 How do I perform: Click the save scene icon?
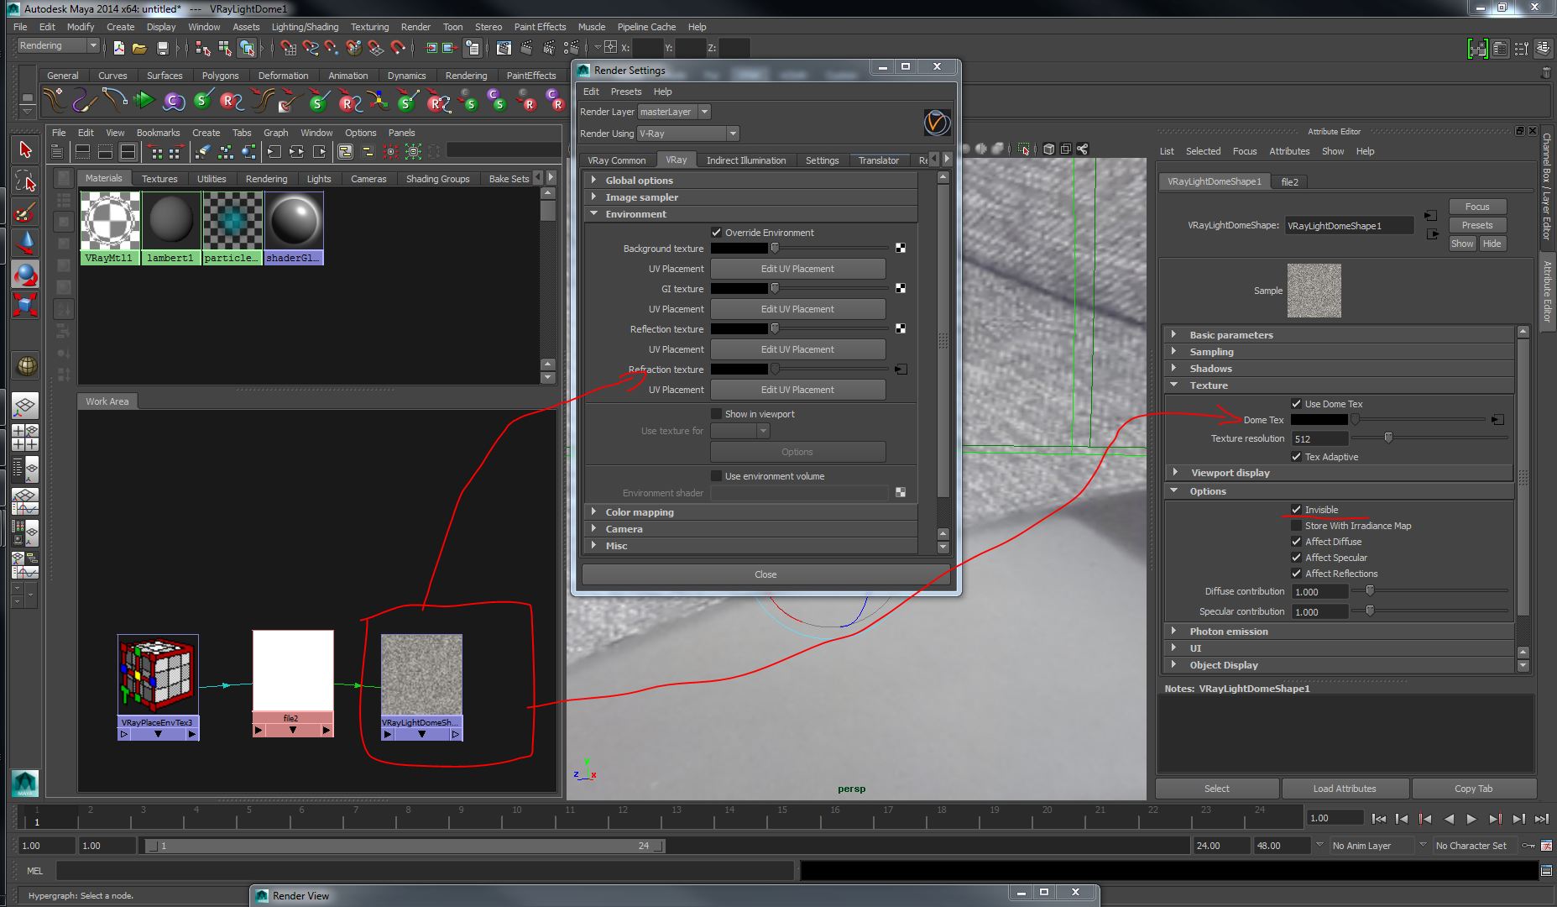click(163, 48)
